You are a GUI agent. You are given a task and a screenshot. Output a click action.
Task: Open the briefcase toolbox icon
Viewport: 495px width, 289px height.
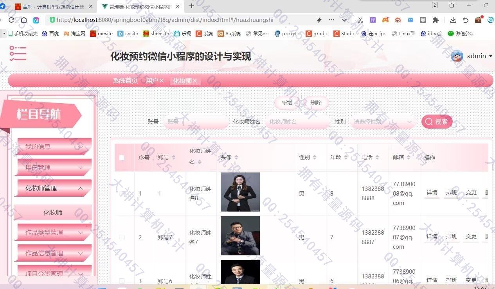478,20
